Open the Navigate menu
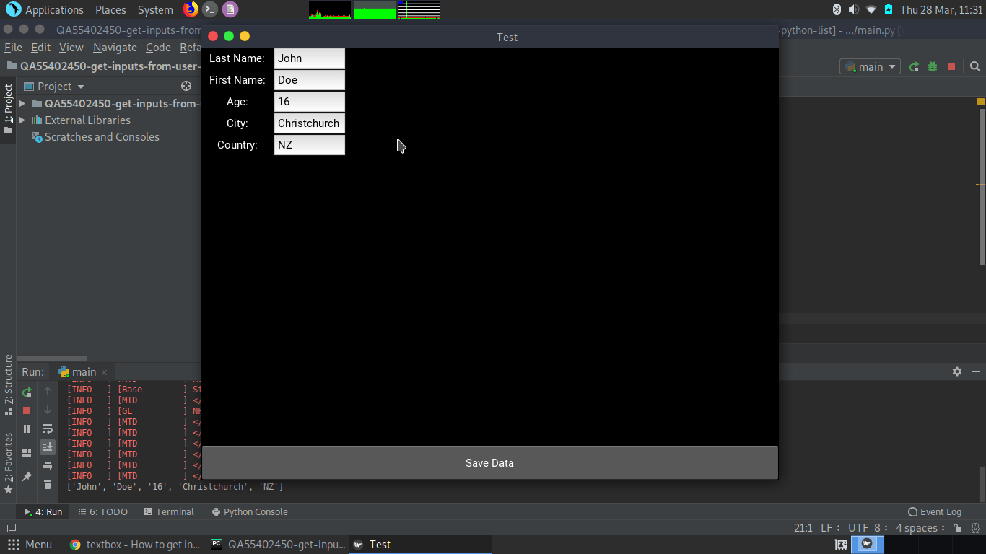The height and width of the screenshot is (554, 986). tap(115, 48)
